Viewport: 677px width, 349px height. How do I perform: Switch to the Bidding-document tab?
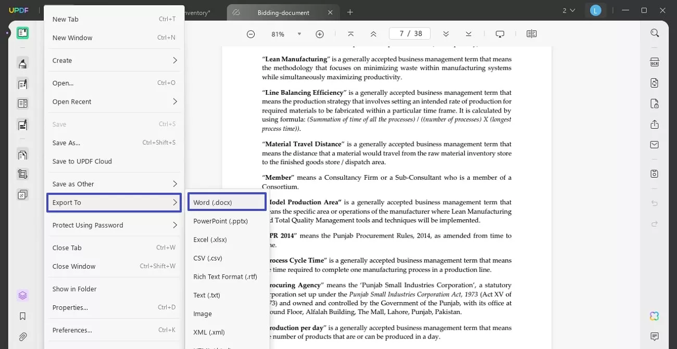tap(283, 13)
